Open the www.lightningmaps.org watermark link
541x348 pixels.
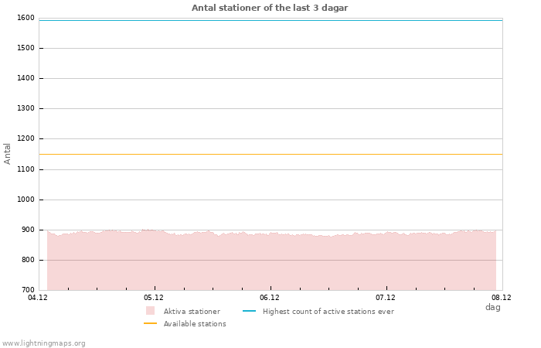coord(44,343)
